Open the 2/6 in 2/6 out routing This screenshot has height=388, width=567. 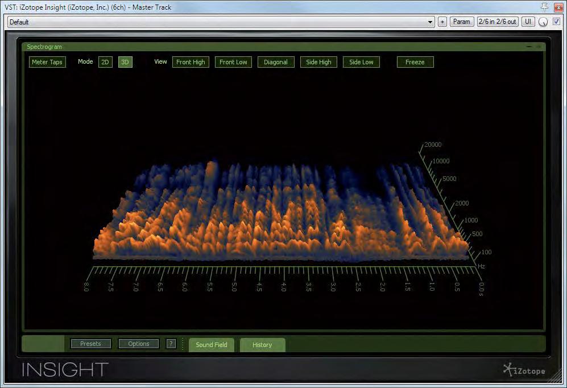tap(498, 22)
